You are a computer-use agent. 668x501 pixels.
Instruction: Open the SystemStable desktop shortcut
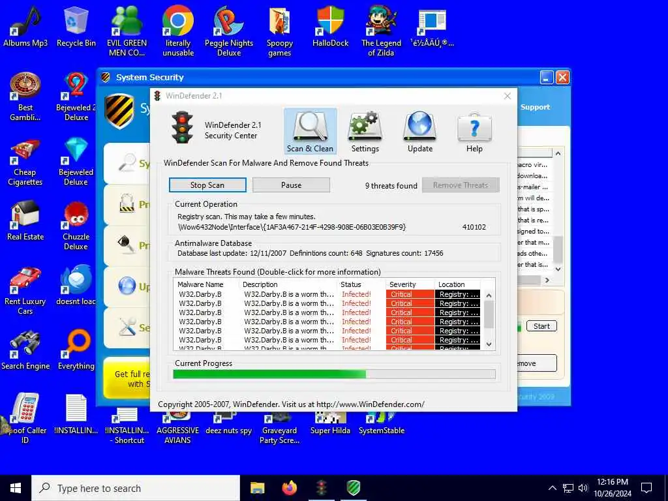[381, 424]
